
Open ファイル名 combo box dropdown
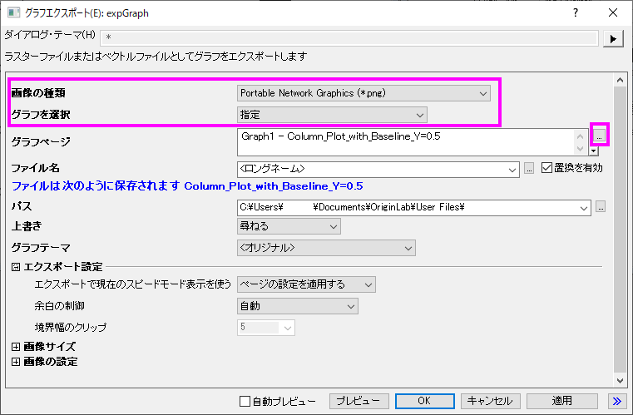click(x=512, y=170)
